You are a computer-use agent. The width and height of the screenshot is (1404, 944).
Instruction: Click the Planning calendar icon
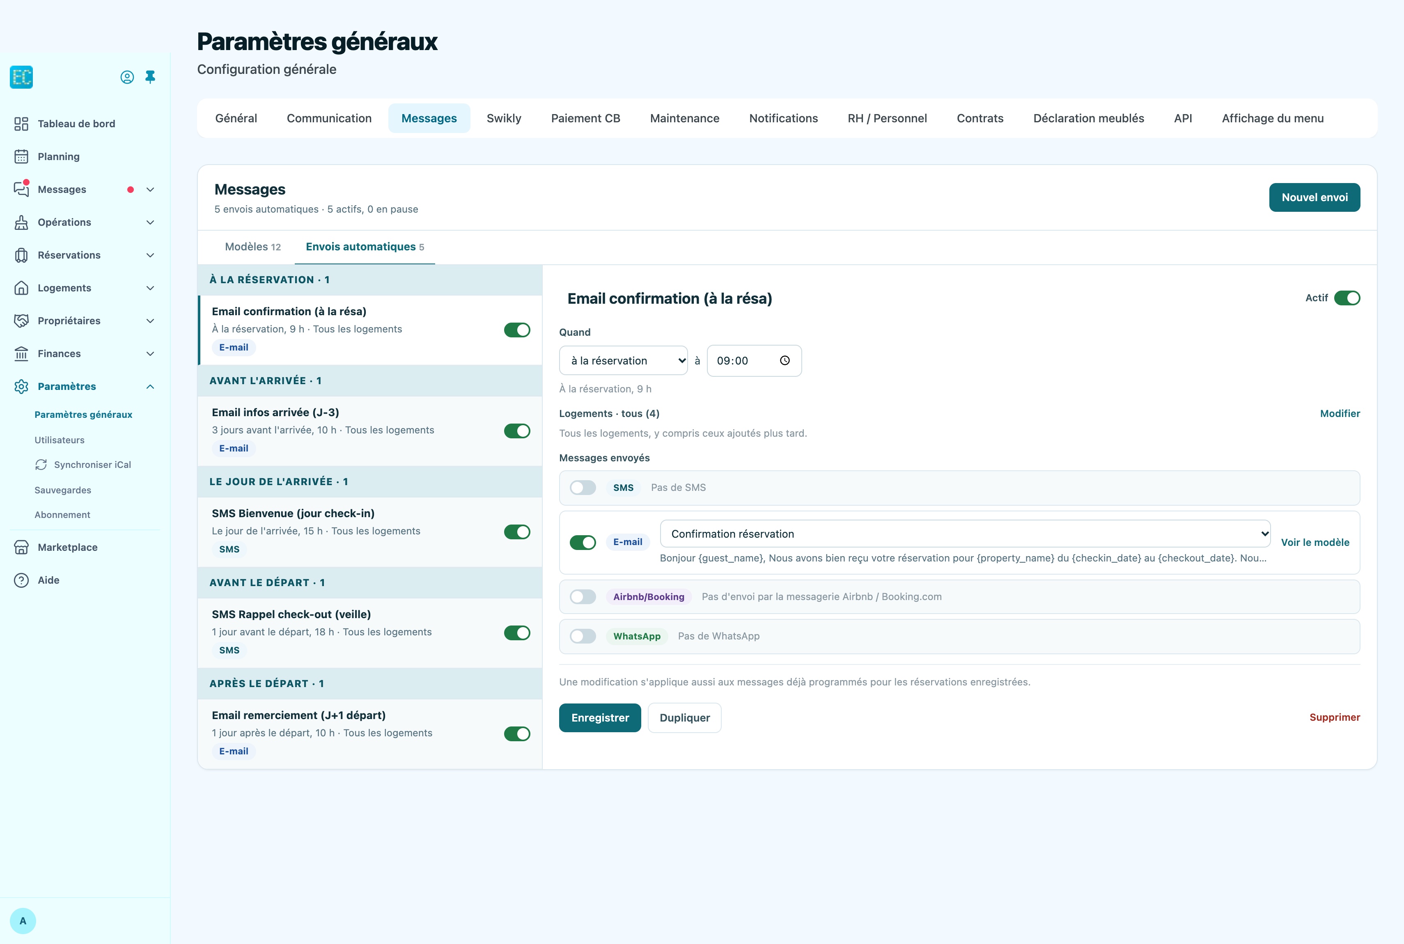pyautogui.click(x=21, y=156)
